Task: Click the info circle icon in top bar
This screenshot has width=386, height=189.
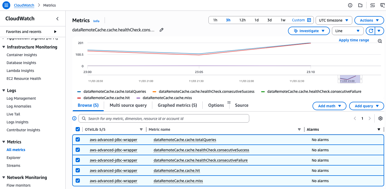Action: [350, 5]
